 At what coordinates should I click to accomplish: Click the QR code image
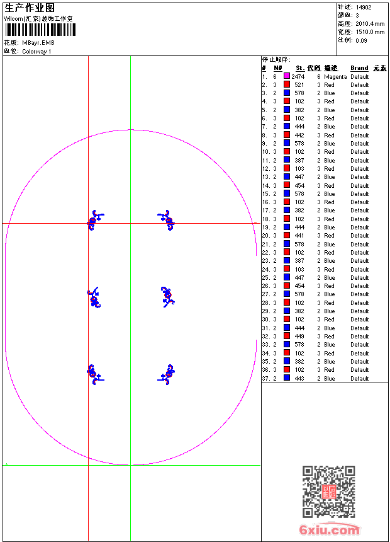[328, 492]
